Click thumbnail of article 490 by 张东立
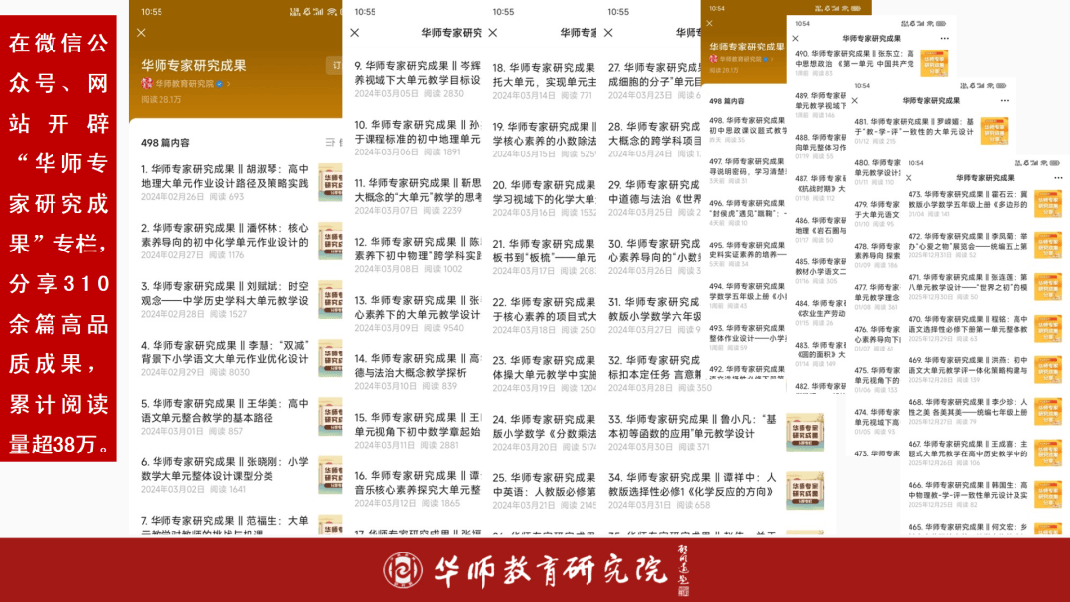1070x602 pixels. [932, 62]
